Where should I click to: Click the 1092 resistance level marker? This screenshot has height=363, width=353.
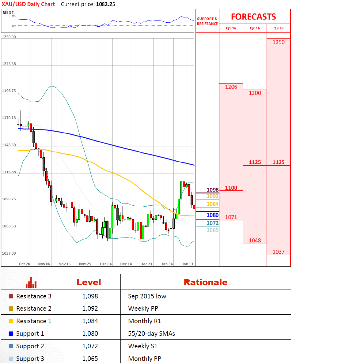click(x=213, y=196)
